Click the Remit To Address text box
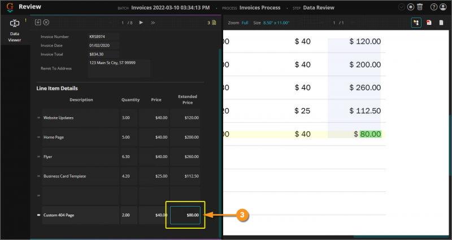The image size is (452, 240). tap(119, 68)
